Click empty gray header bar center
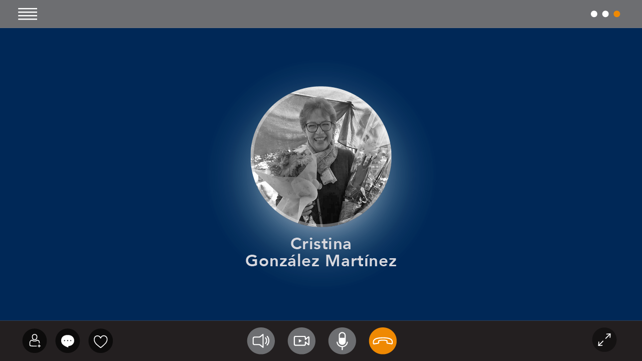The width and height of the screenshot is (642, 361). 321,14
